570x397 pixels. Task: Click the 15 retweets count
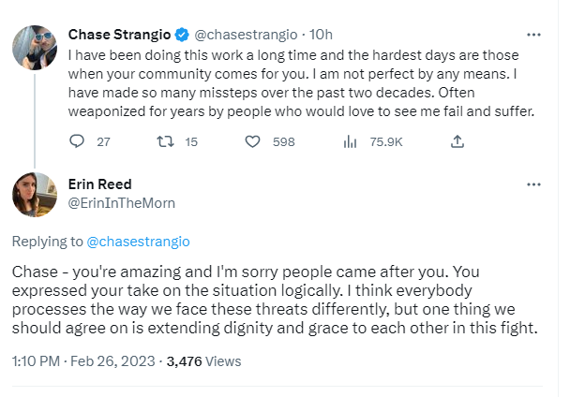[x=191, y=141]
